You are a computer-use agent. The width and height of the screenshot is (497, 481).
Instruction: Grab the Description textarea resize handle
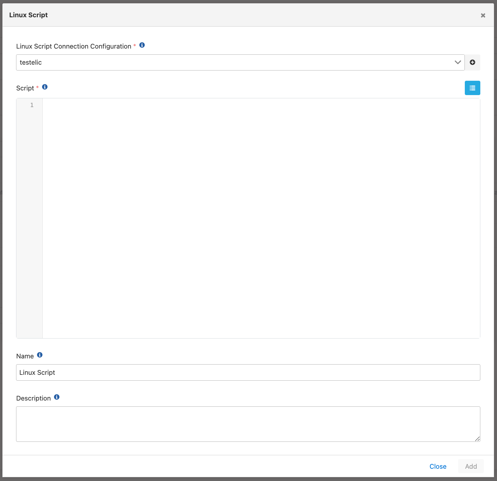coord(477,439)
